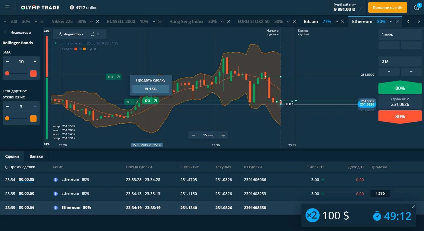Click the x2 bonus badge icon
This screenshot has height=231, width=424.
point(312,215)
